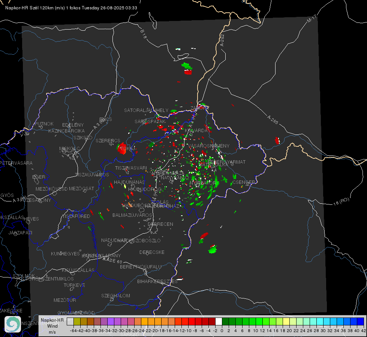Pick the pure blue swatch ending the legend
367x337 pixels.
(361, 321)
